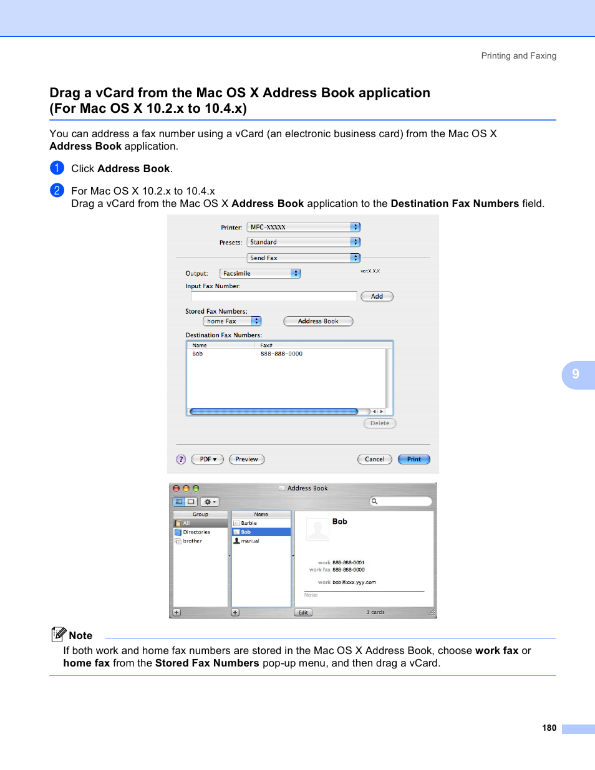Click the Group column header
This screenshot has height=770, width=595.
[x=200, y=514]
